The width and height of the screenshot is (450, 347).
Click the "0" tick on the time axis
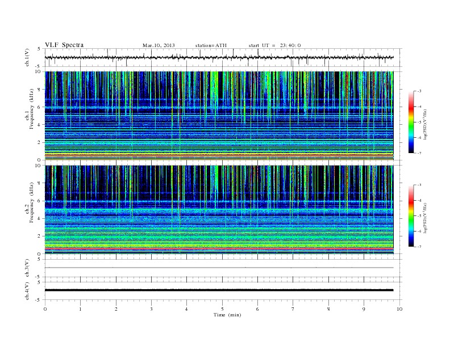tap(45, 309)
